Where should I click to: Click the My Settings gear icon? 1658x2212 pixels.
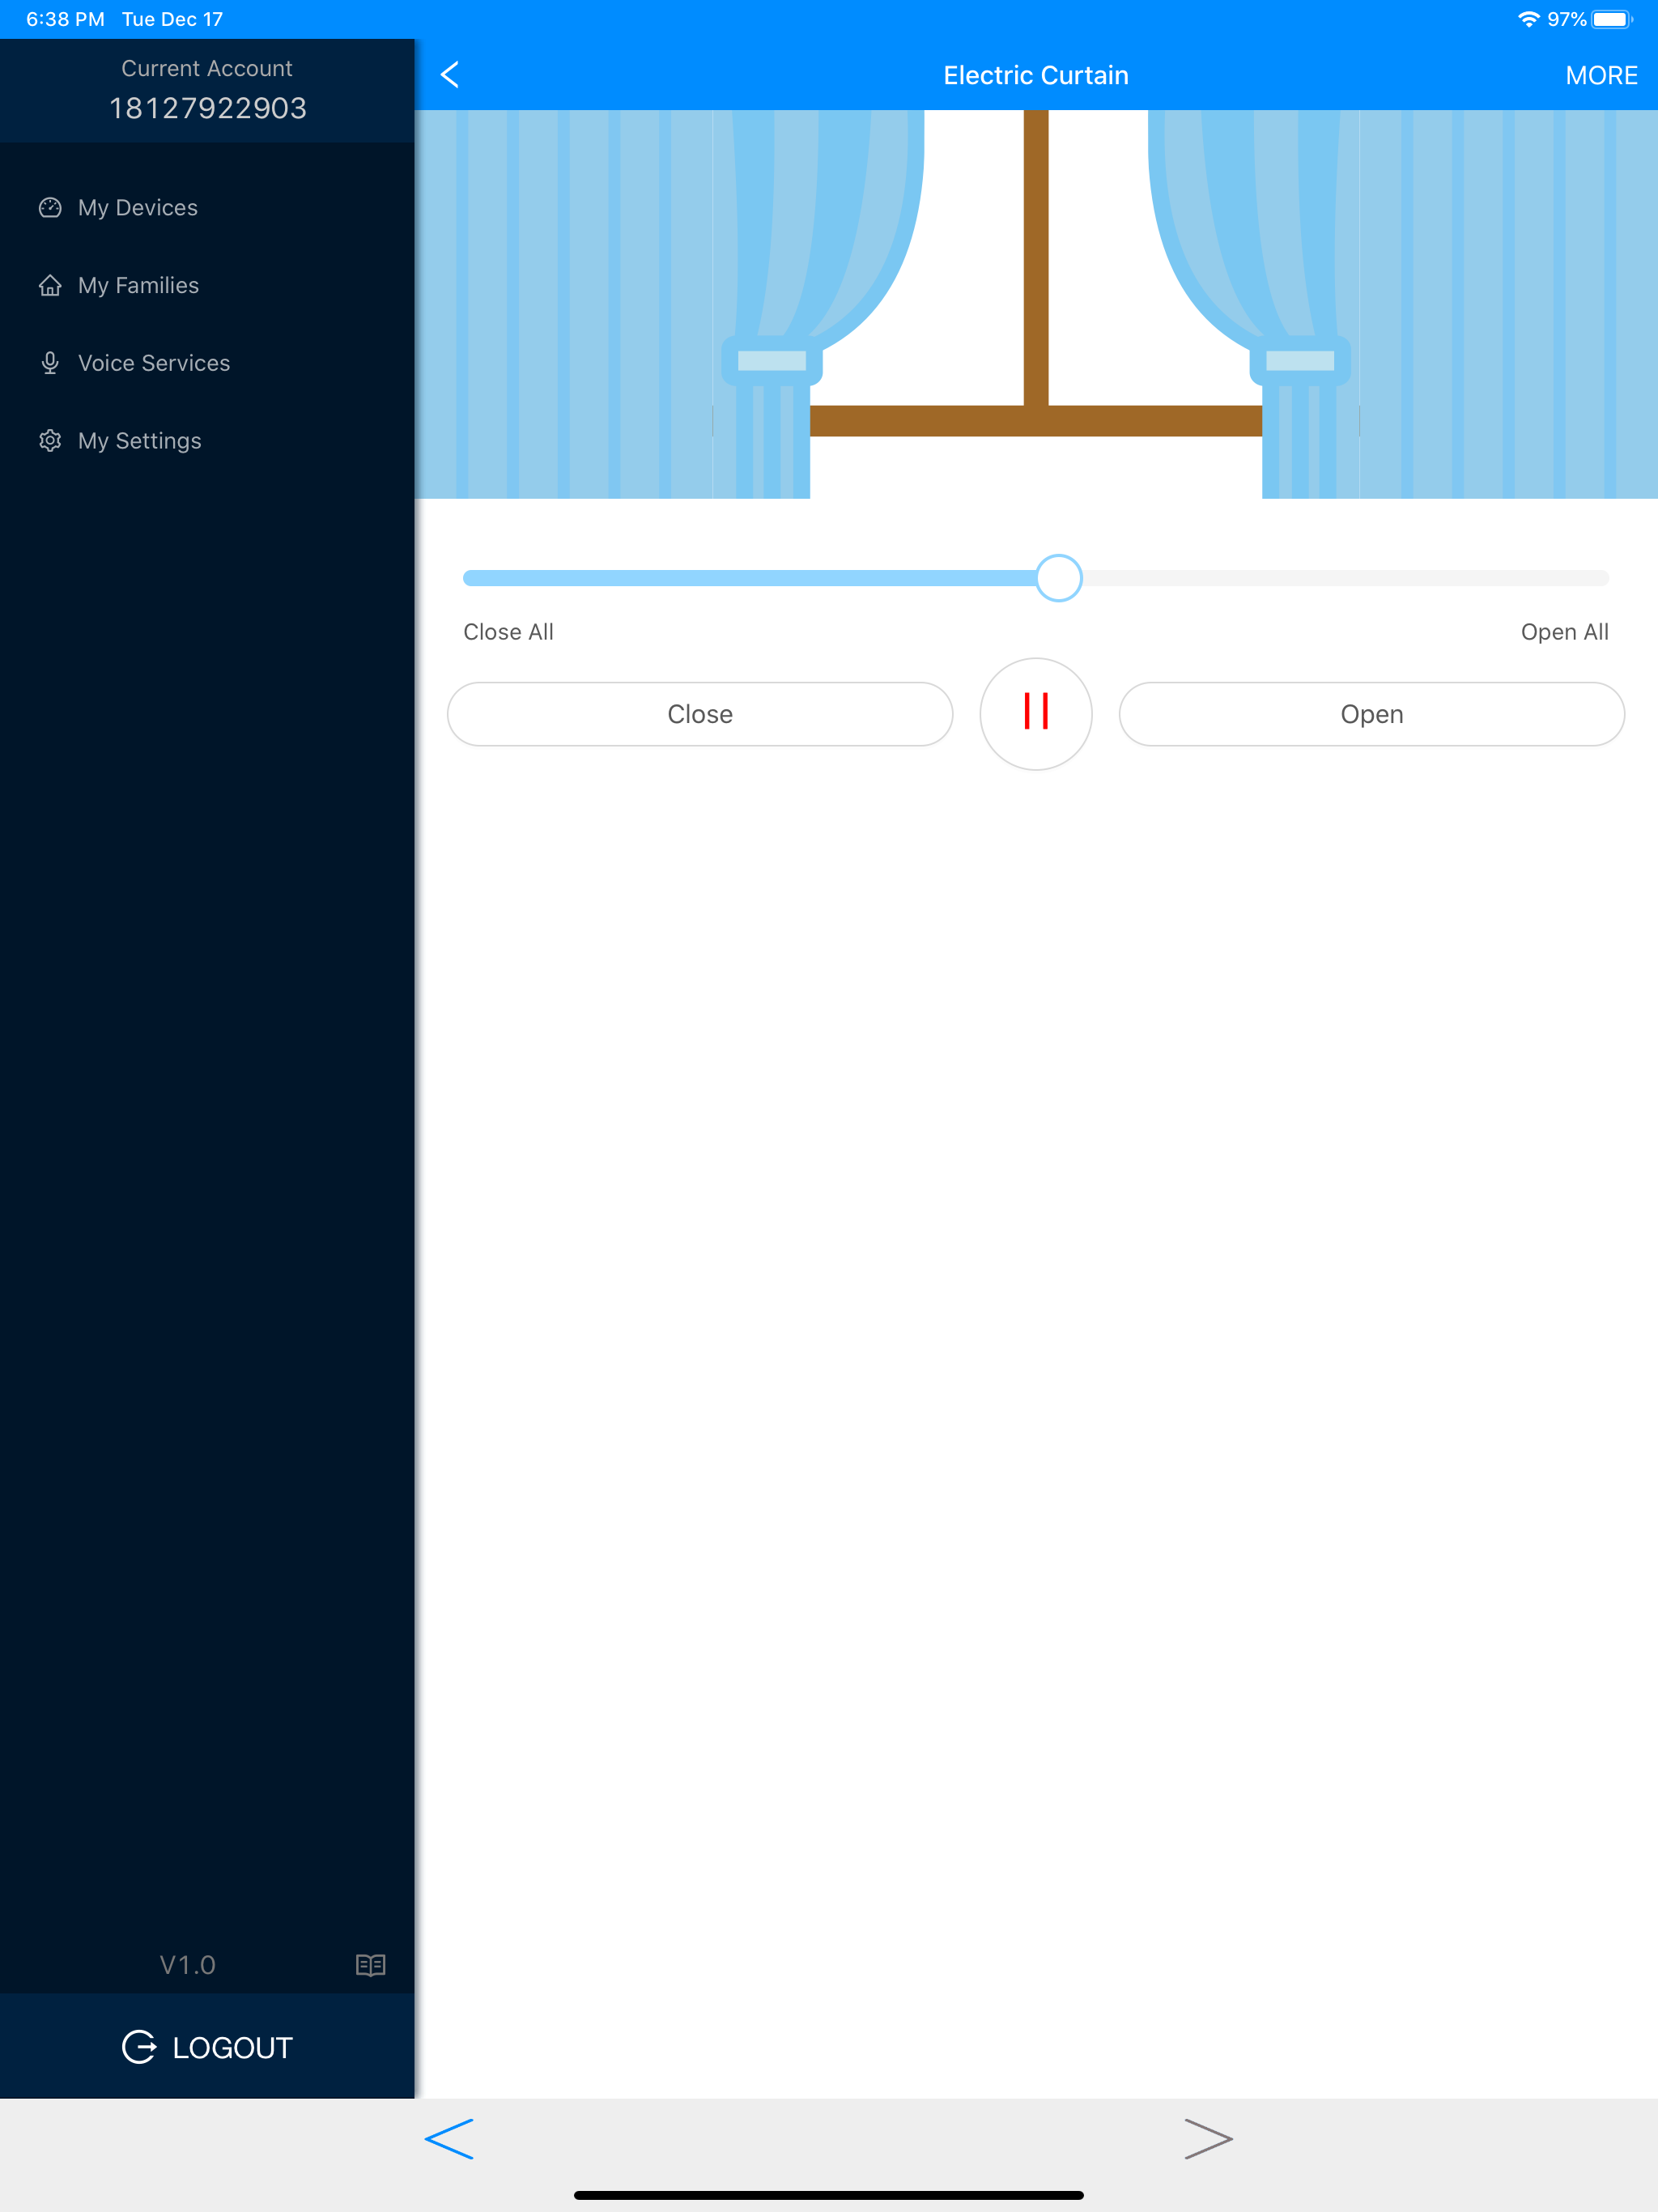(50, 441)
